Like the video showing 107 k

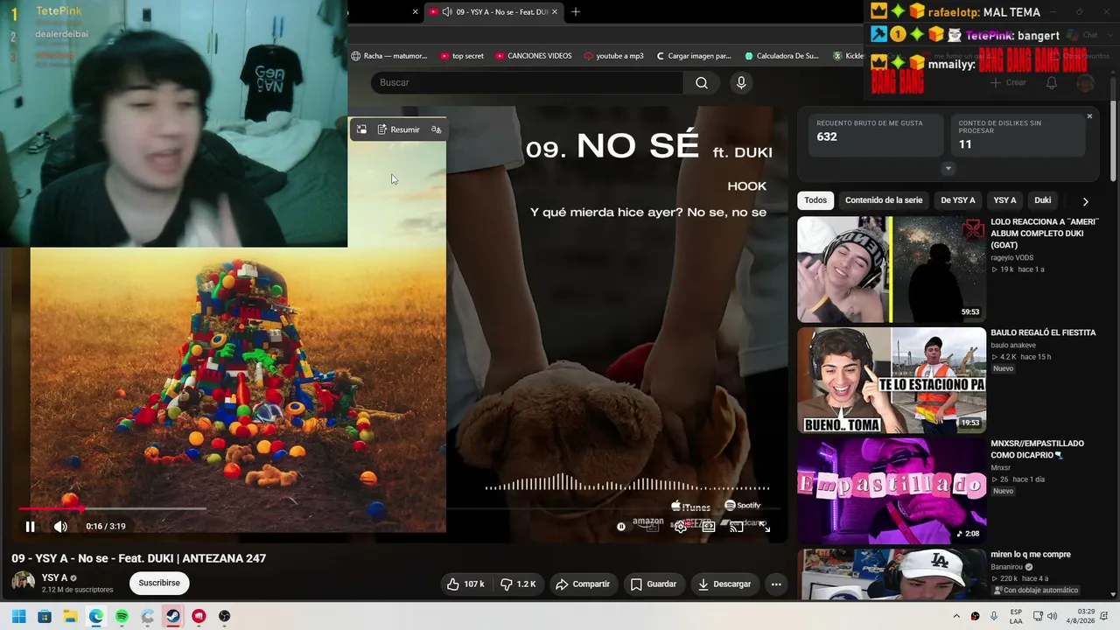coord(465,584)
